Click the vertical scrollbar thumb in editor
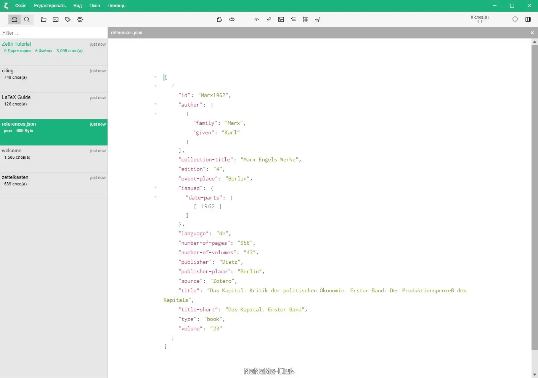Screen dimensions: 538x378 point(535,197)
